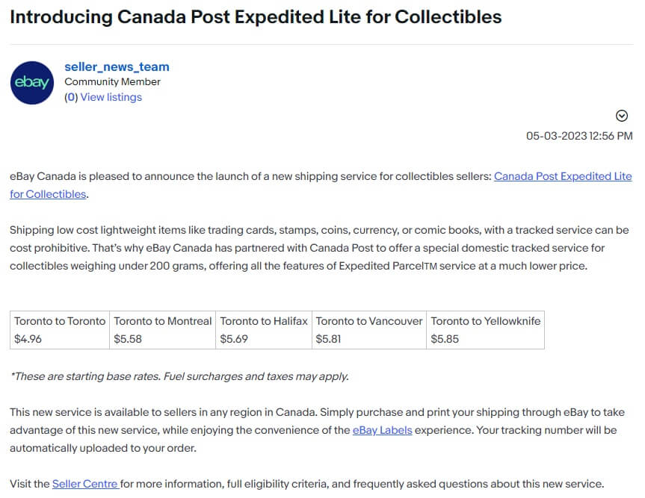Click the $5.85 rate value

coord(445,338)
